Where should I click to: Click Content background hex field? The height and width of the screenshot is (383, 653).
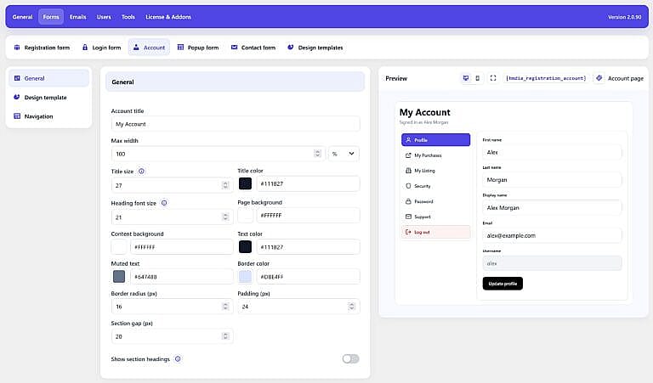coord(181,247)
